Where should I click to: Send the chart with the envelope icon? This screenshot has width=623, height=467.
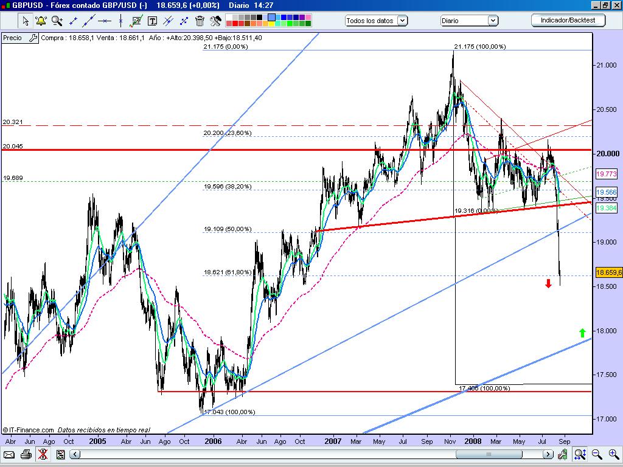pyautogui.click(x=9, y=454)
